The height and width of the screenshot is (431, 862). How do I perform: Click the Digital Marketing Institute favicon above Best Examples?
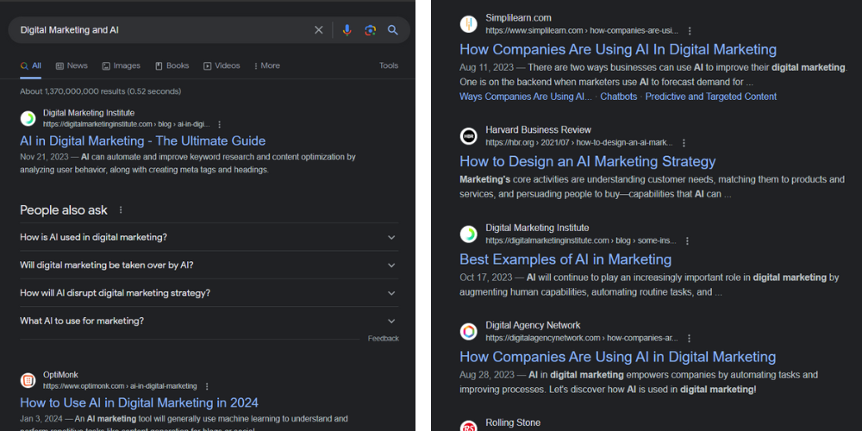tap(468, 234)
